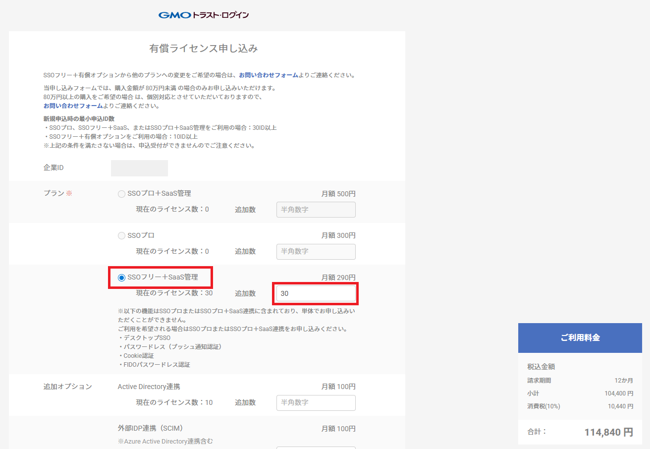Click the デスクトップSSO bullet item
Screen dimensions: 650x449
click(144, 338)
